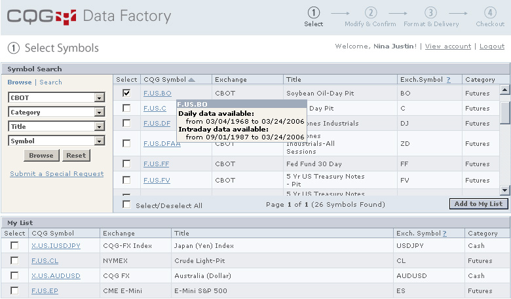Open the F.US.CL link in My List
Viewport: 511px width, 299px height.
(45, 260)
